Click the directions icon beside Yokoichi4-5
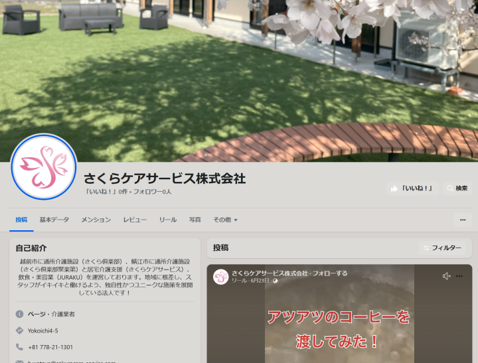Image resolution: width=478 pixels, height=363 pixels. [x=19, y=330]
